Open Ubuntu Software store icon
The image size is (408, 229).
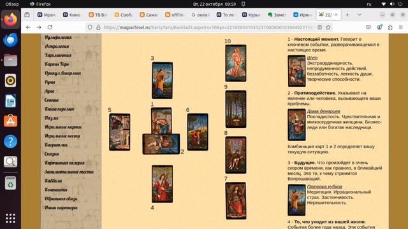coord(10,121)
